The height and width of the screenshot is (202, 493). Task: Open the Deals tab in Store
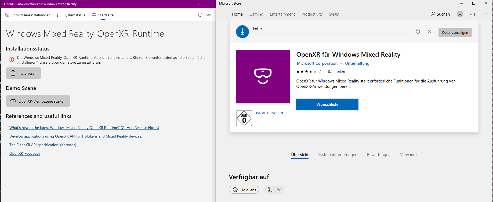coord(334,14)
